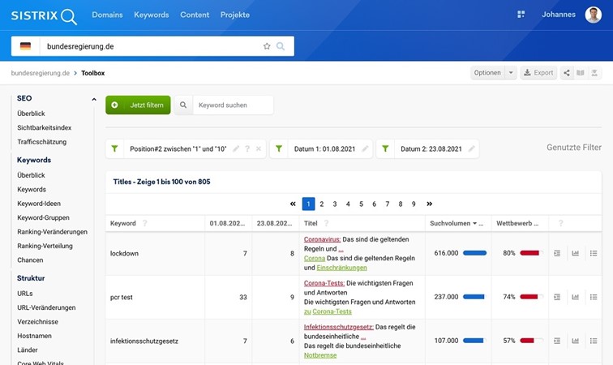The height and width of the screenshot is (365, 613).
Task: Click the bundesregierung.de breadcrumb link
Action: (41, 73)
